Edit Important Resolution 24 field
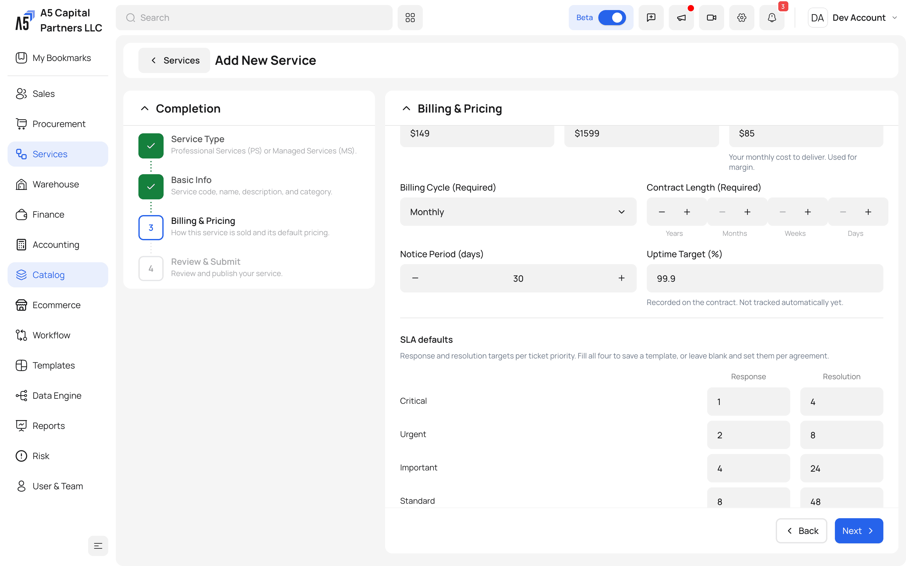The height and width of the screenshot is (566, 906). [842, 468]
